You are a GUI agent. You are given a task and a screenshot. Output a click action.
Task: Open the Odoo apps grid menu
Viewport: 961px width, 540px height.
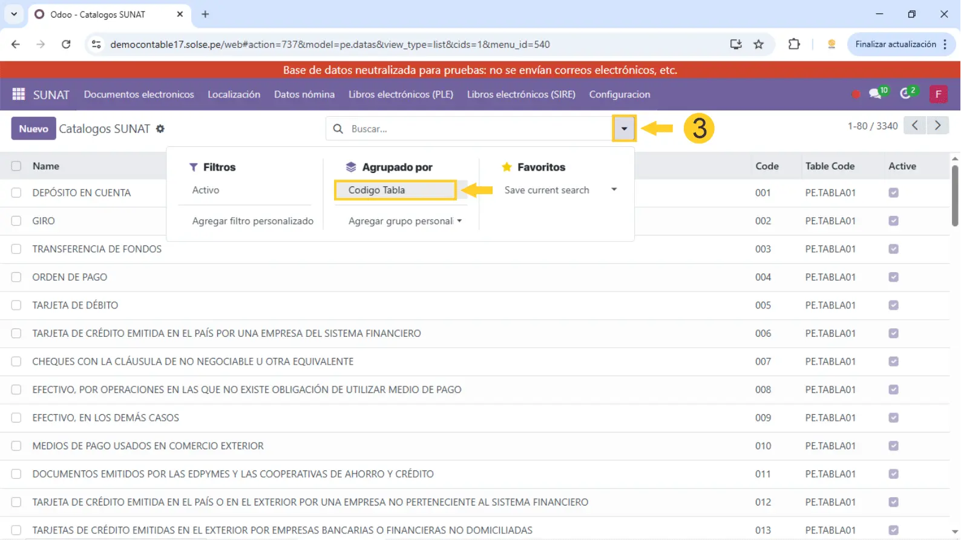[19, 94]
